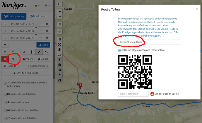Click the magic wand optimize button
This screenshot has height=123, width=202.
pyautogui.click(x=13, y=52)
